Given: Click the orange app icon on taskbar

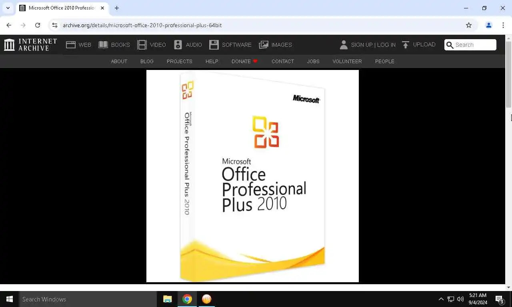Looking at the screenshot, I should point(206,299).
